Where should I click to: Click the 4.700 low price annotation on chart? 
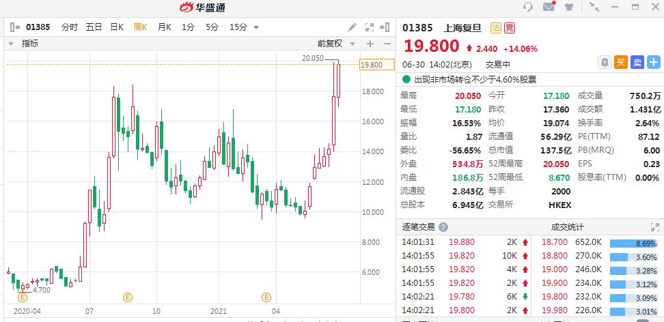42,290
